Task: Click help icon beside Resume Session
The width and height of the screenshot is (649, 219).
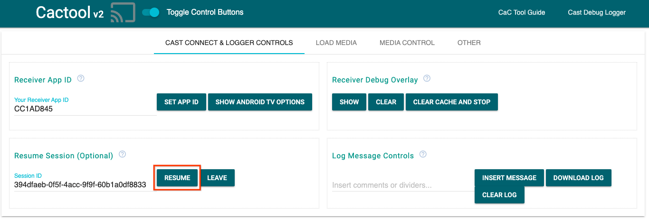Action: point(122,155)
